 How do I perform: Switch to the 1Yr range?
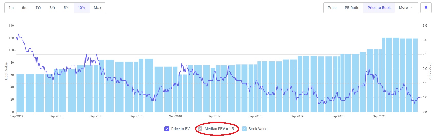(38, 8)
